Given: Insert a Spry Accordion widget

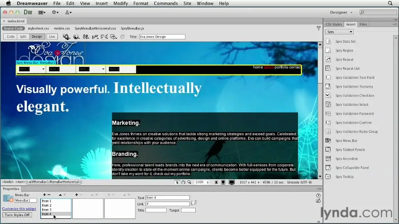Looking at the screenshot, I should (346, 159).
